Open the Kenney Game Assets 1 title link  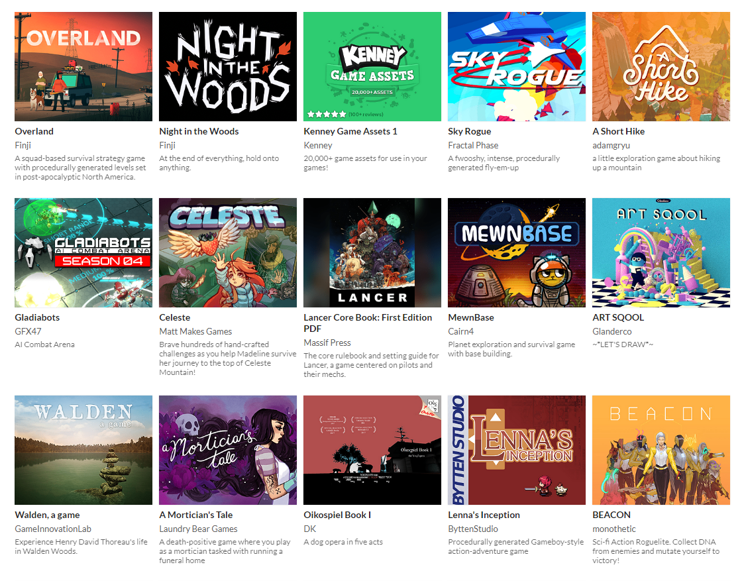point(350,131)
